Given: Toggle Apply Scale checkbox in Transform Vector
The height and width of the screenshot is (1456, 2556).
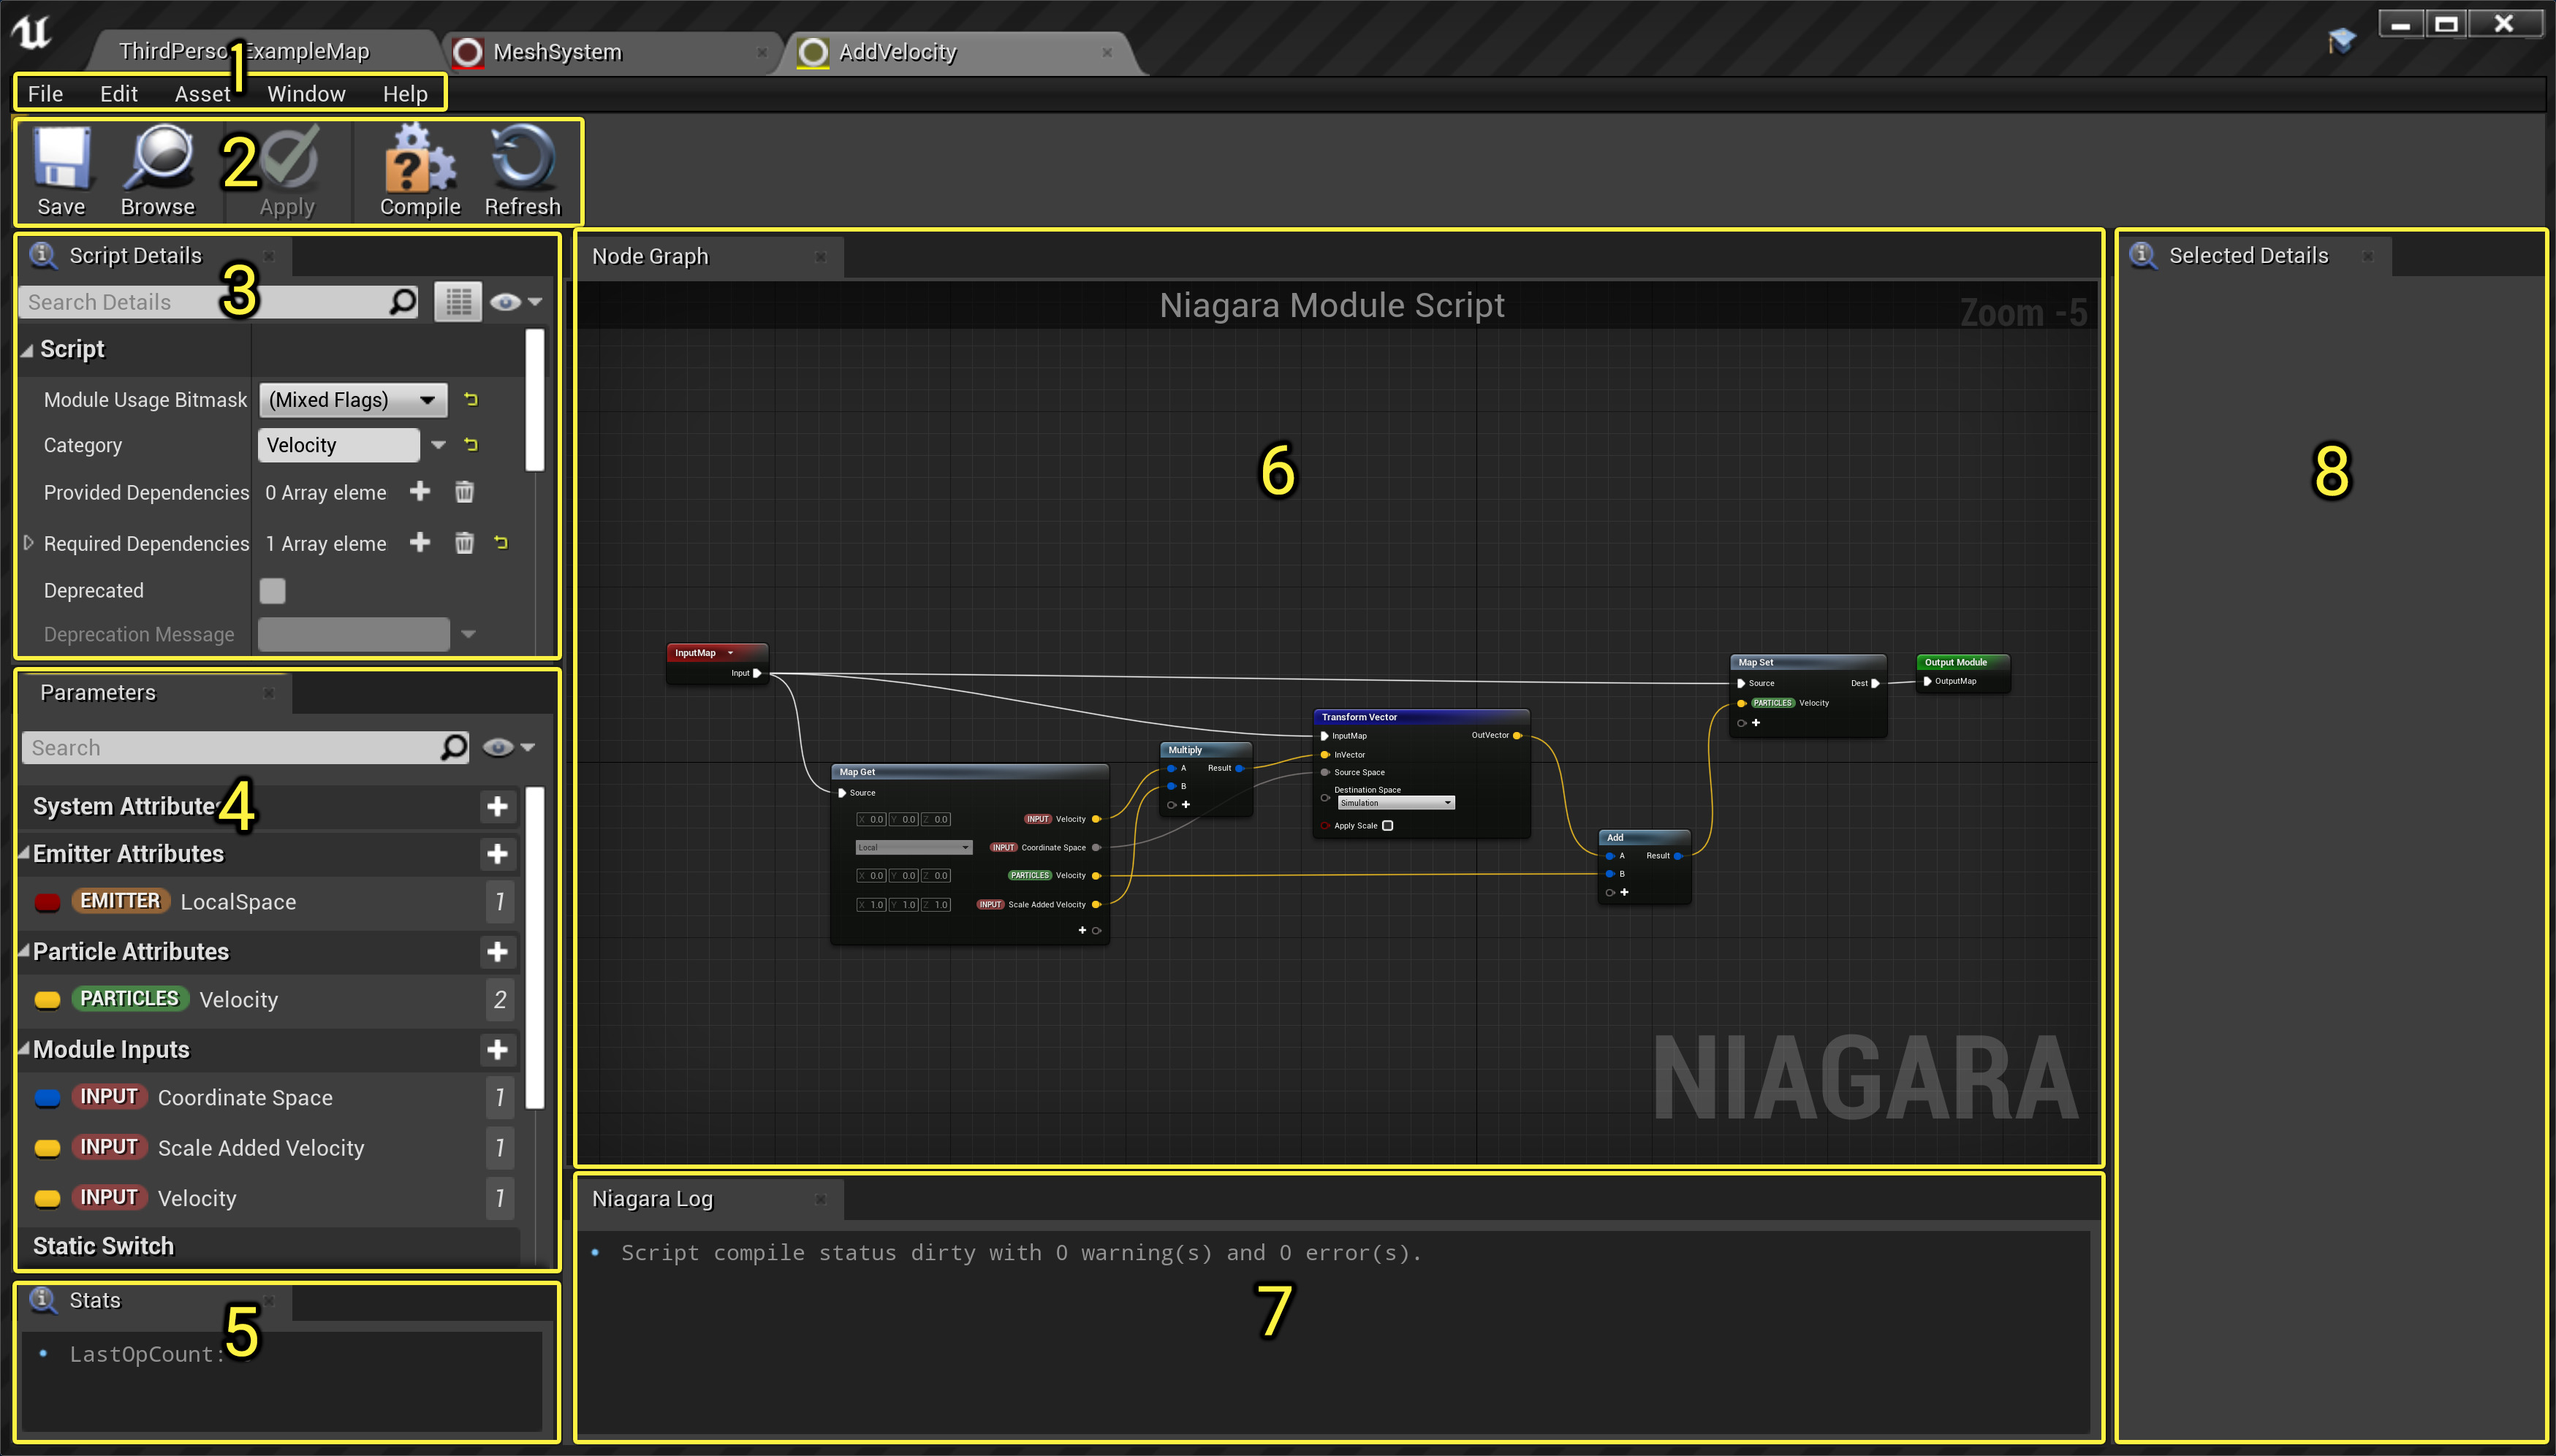Looking at the screenshot, I should pyautogui.click(x=1387, y=826).
